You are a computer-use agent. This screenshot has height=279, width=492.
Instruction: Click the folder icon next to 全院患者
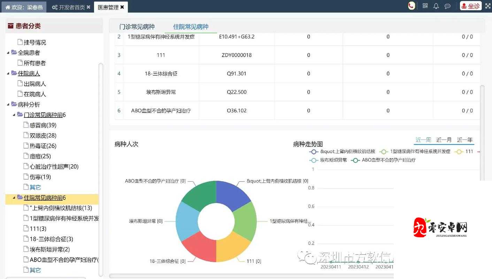14,52
